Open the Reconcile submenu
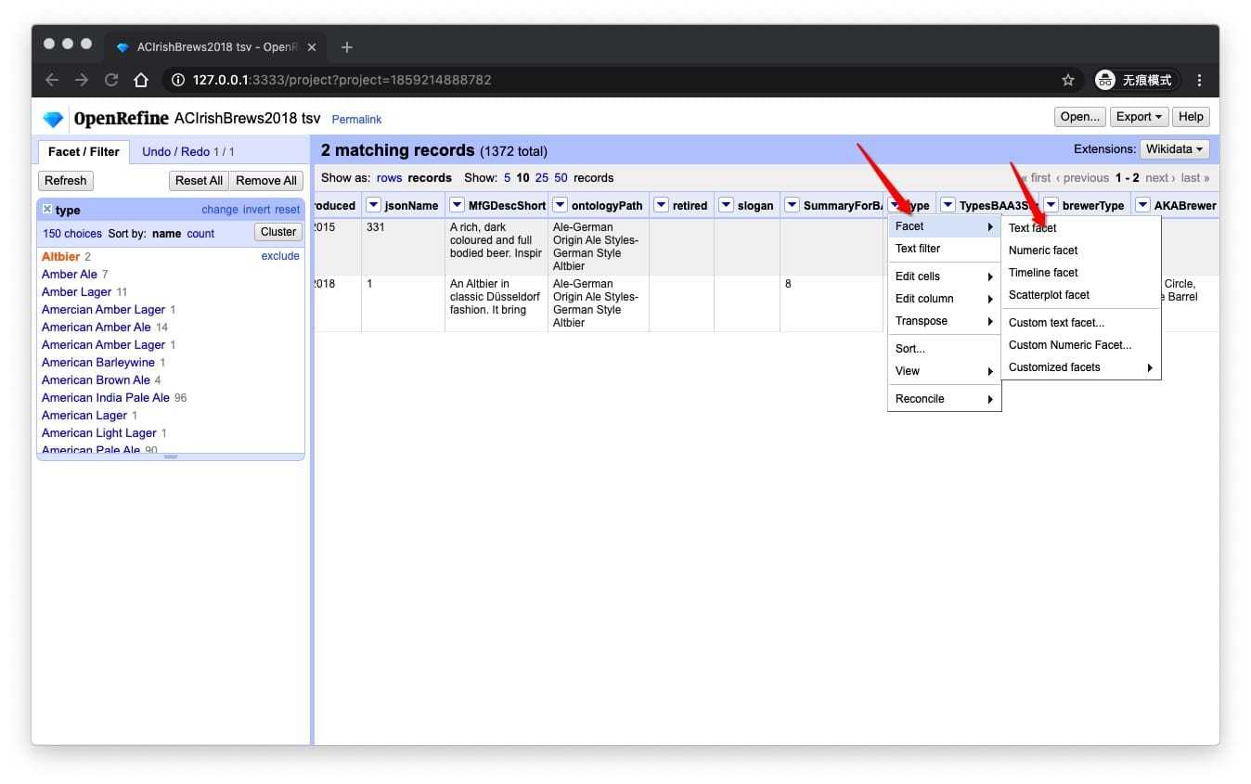1251x784 pixels. pos(944,399)
